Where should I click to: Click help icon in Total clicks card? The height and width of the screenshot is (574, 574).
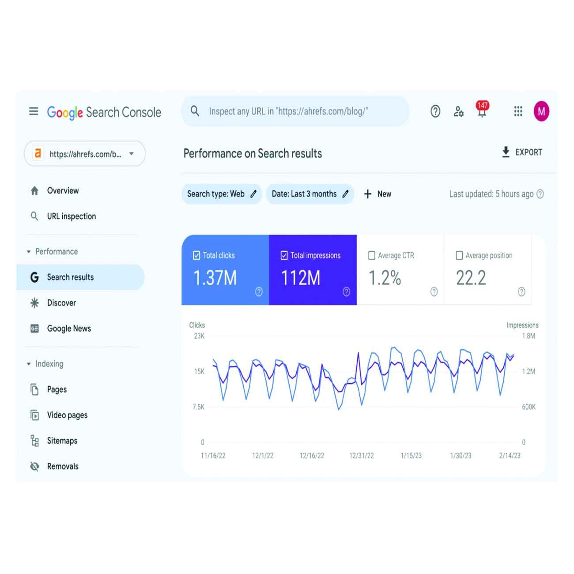(259, 291)
